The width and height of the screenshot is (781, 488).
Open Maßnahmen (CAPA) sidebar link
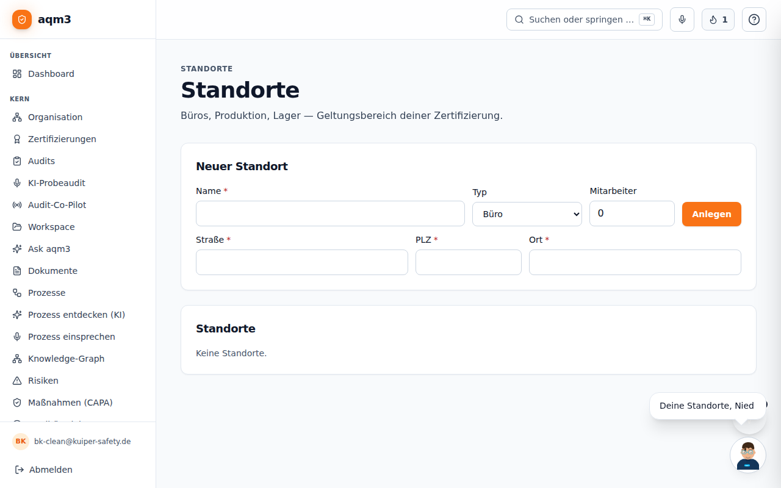pyautogui.click(x=77, y=403)
